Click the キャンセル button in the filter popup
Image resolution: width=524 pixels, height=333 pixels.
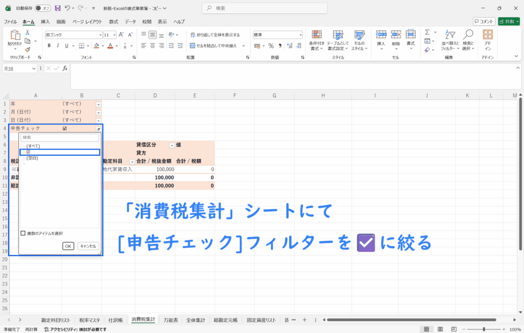(x=88, y=246)
